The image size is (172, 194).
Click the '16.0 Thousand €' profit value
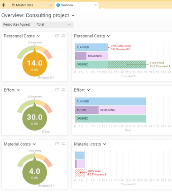tap(160, 66)
